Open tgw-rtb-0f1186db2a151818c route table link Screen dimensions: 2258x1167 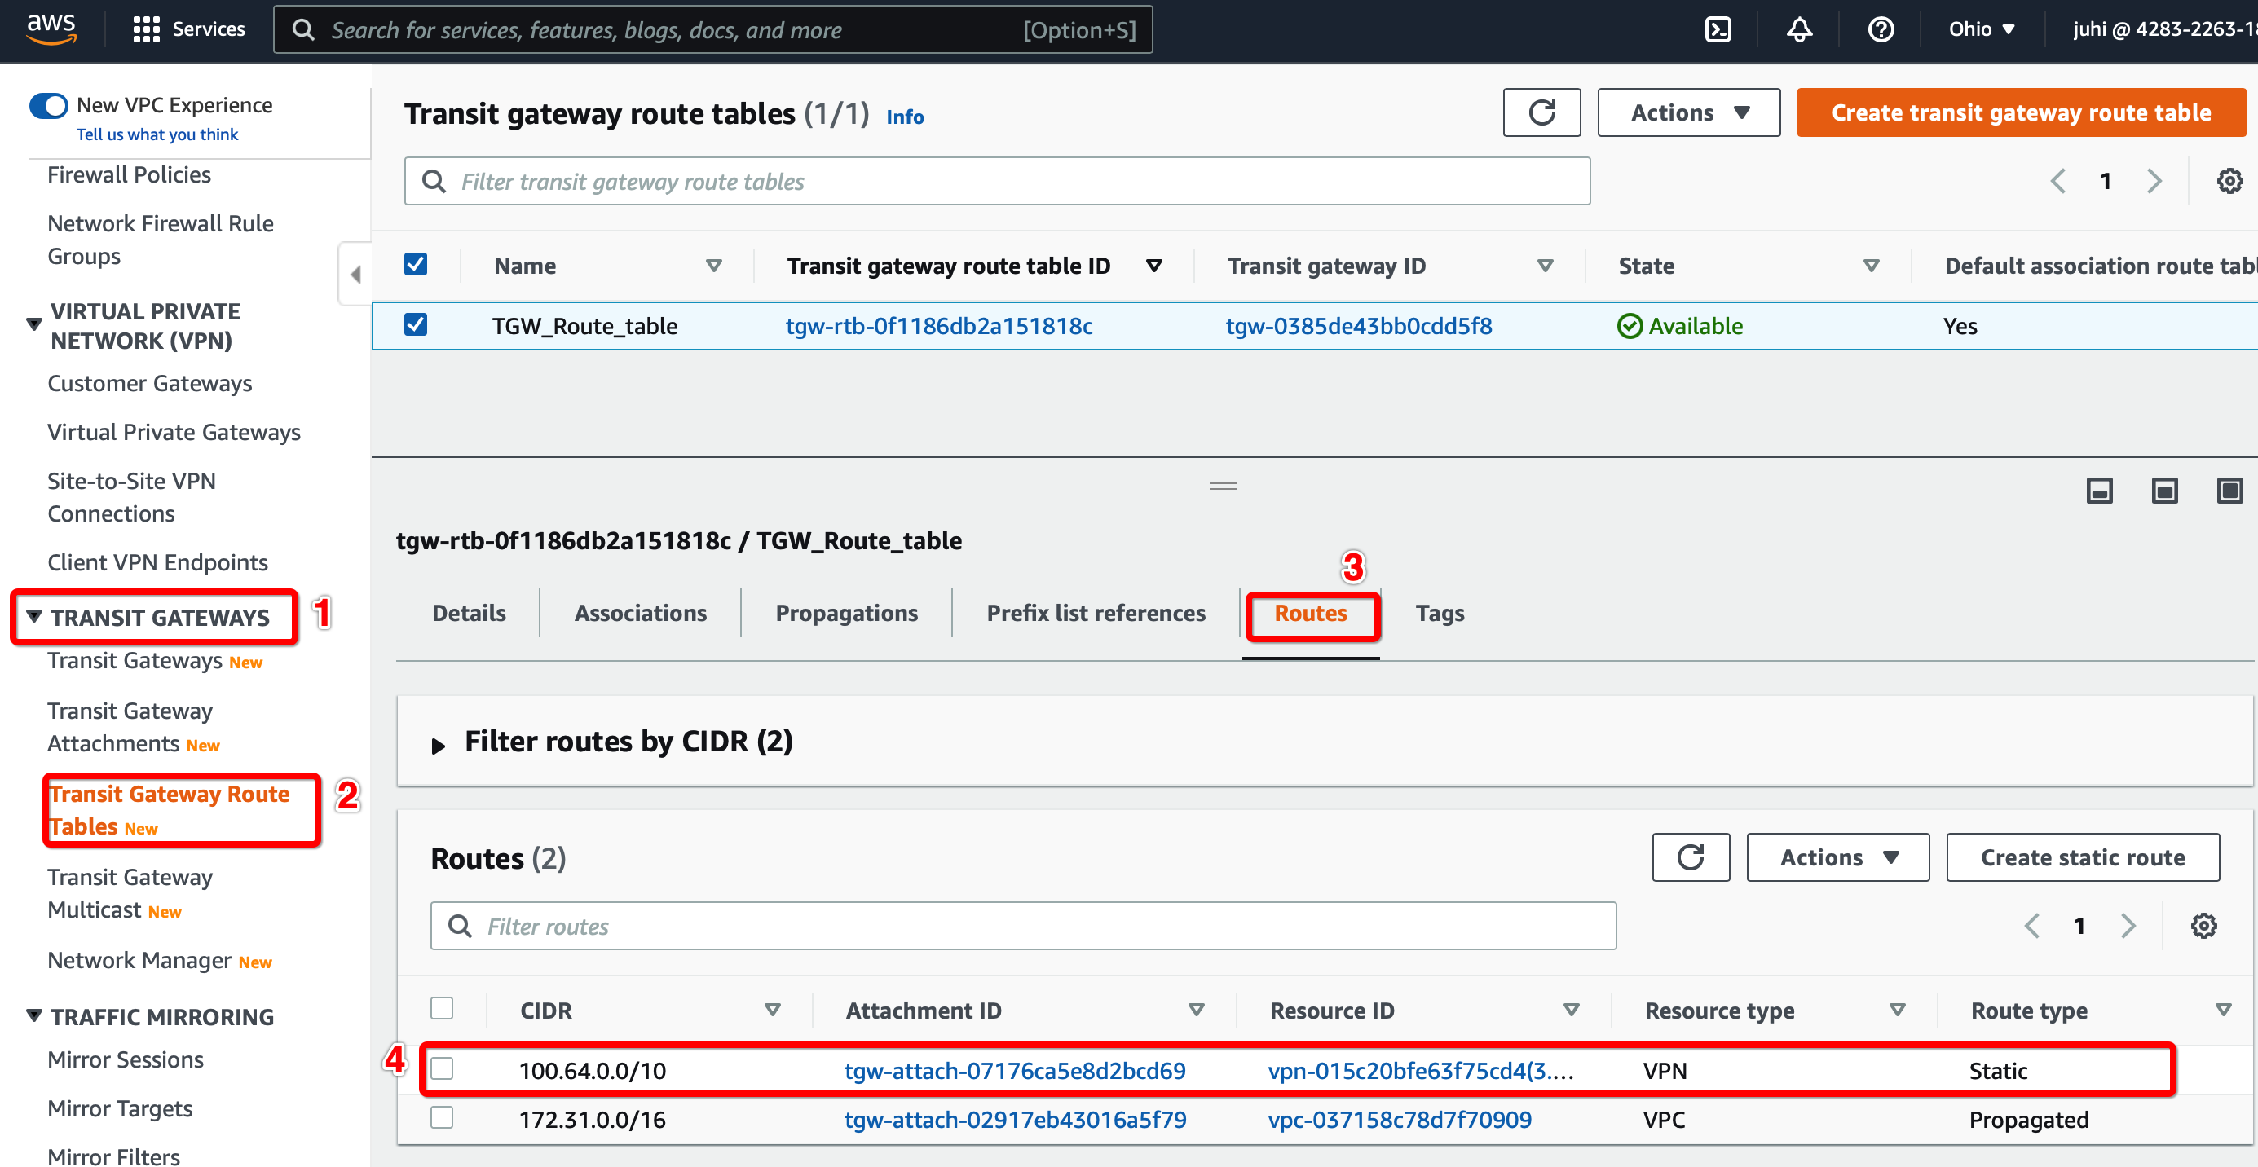(x=939, y=326)
